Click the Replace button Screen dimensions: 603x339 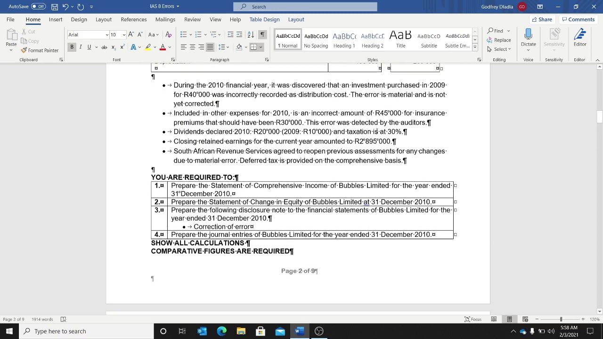click(x=499, y=40)
